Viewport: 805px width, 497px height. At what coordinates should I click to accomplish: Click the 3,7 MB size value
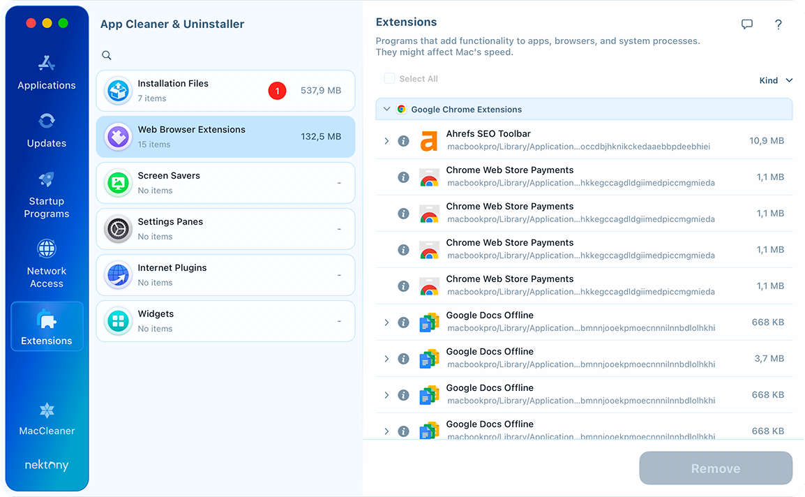[x=769, y=359]
